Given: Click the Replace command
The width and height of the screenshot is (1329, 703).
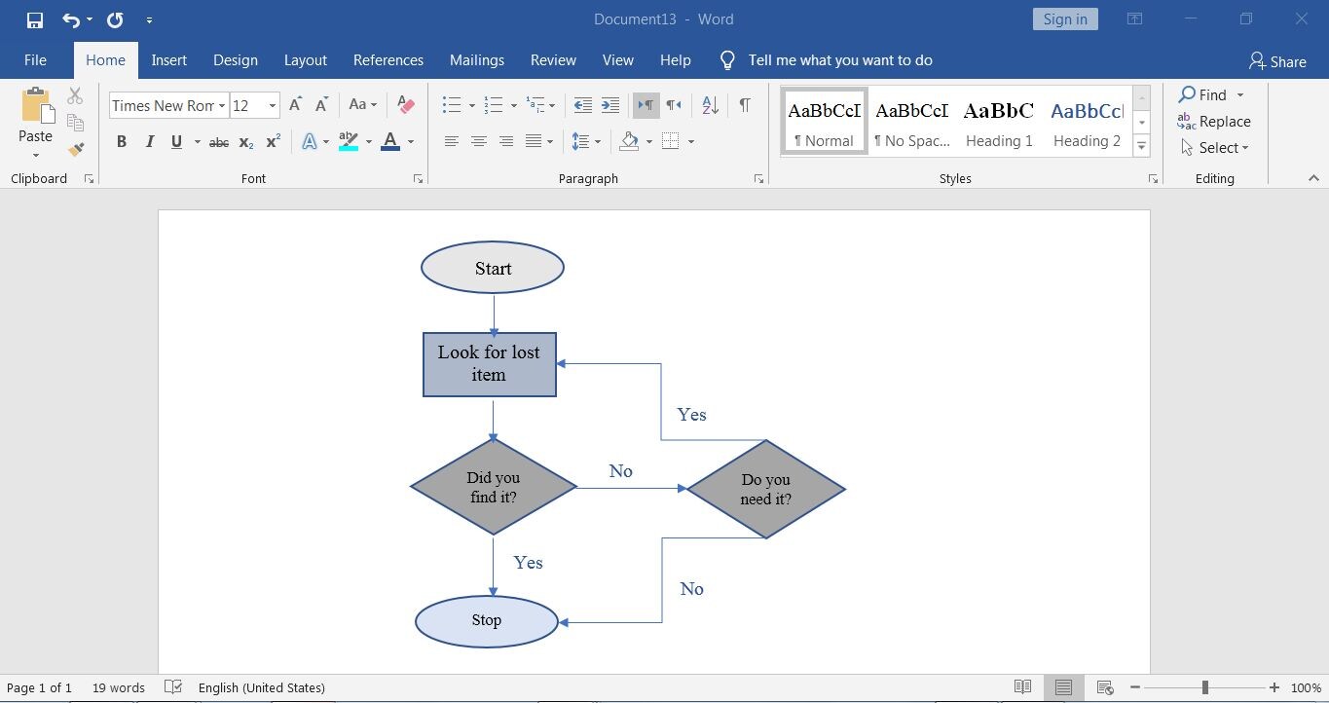Looking at the screenshot, I should click(1222, 121).
